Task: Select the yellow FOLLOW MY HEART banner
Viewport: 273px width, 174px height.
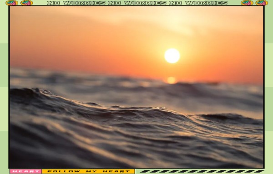Action: [x=88, y=171]
